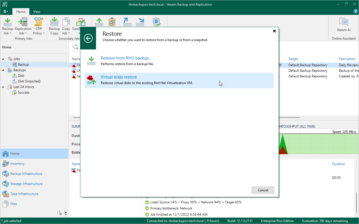The height and width of the screenshot is (224, 359).
Task: Click green check beside Job finished line
Action: coord(147,215)
